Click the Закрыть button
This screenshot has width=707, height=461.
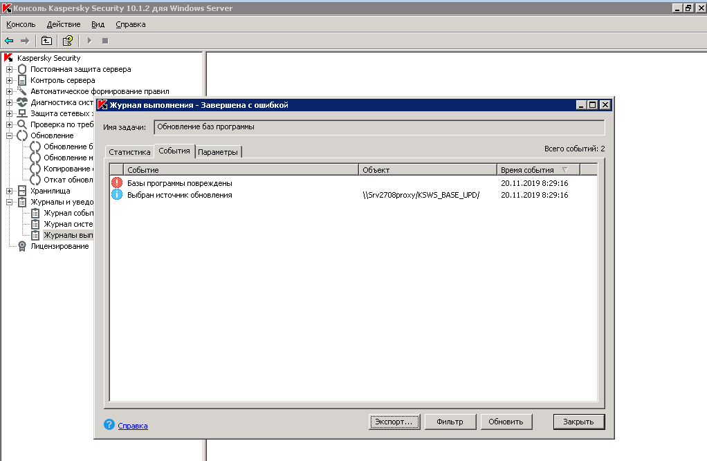point(578,422)
